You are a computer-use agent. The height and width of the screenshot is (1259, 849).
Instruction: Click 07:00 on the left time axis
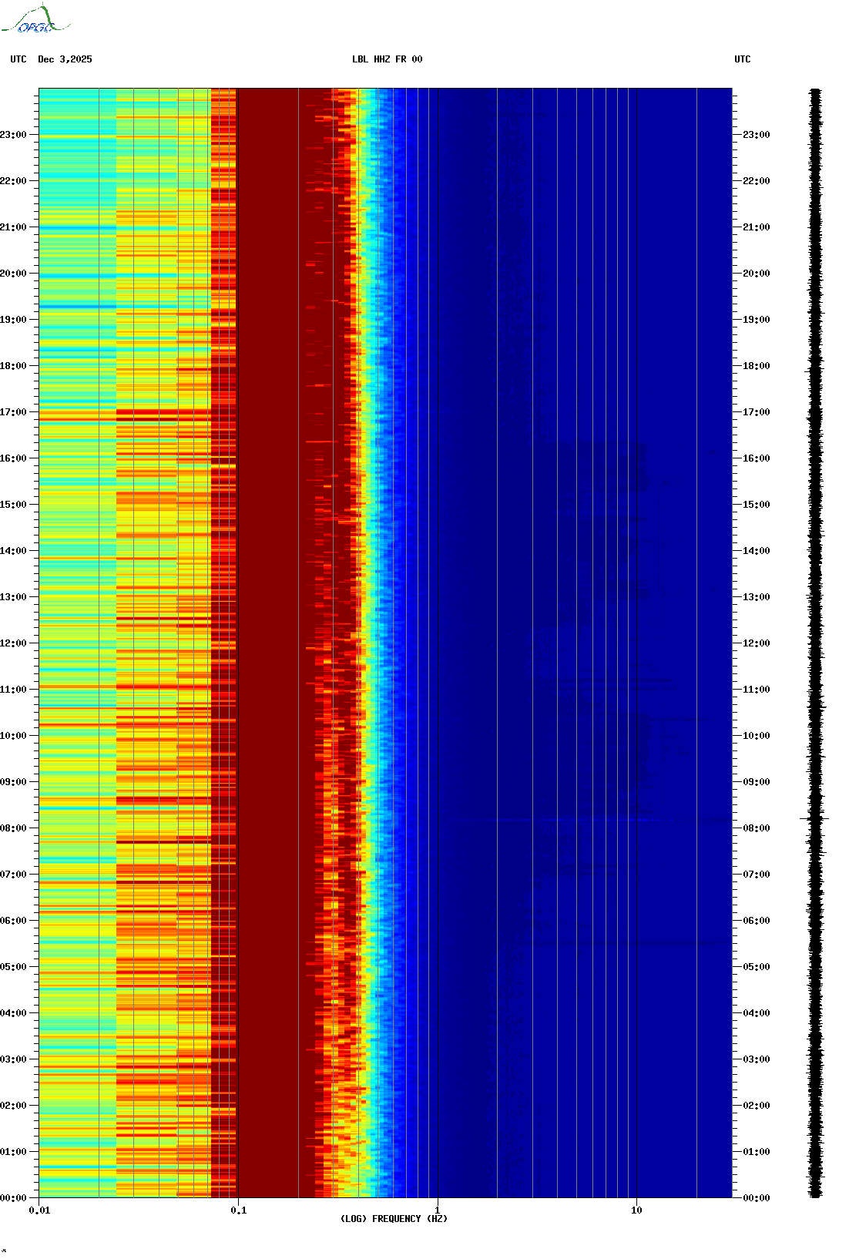pos(13,875)
